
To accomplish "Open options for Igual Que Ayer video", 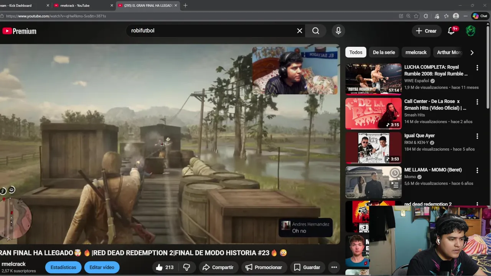I will tap(477, 136).
